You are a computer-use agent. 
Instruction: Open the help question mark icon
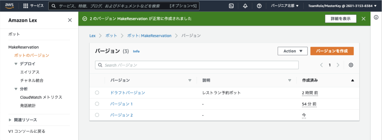259,6
